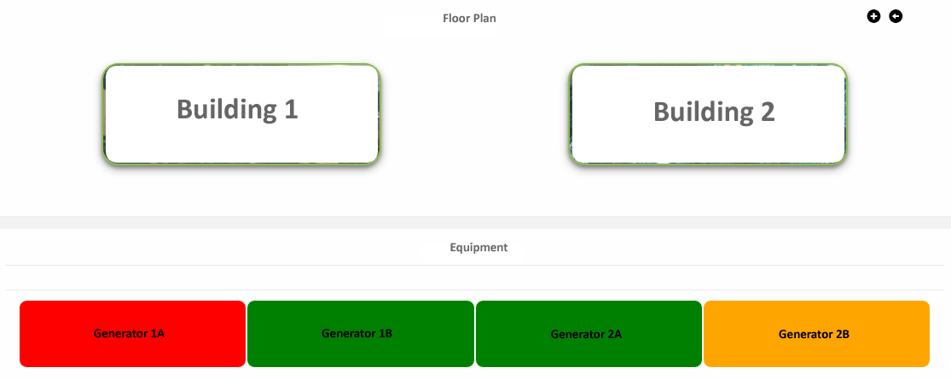Click the 'Generator 1B' label text

357,333
